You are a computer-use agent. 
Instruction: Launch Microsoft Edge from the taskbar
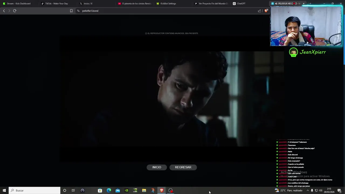click(x=109, y=190)
